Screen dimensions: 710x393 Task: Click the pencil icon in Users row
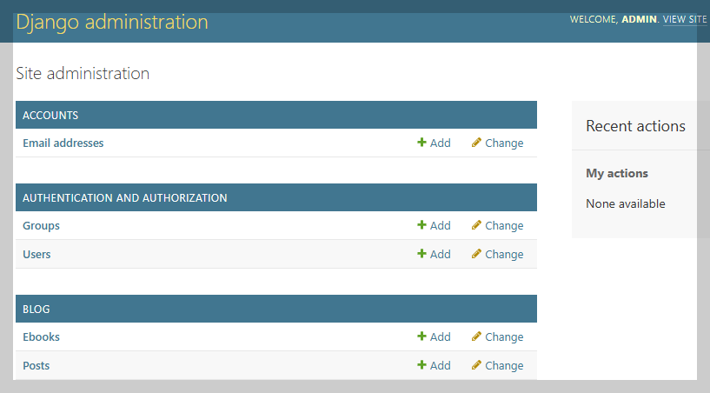476,253
